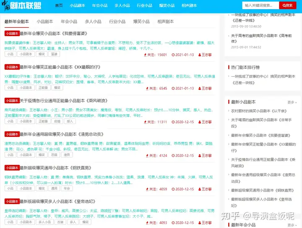The image size is (302, 228).
Task: Click the 古装 tag under 皇帝选妃
Action: (x=60, y=222)
